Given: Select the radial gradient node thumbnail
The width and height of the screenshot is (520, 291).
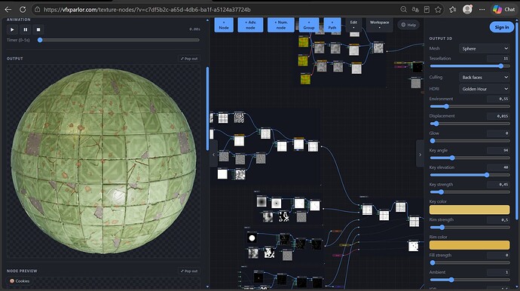Looking at the screenshot, I should (x=262, y=201).
